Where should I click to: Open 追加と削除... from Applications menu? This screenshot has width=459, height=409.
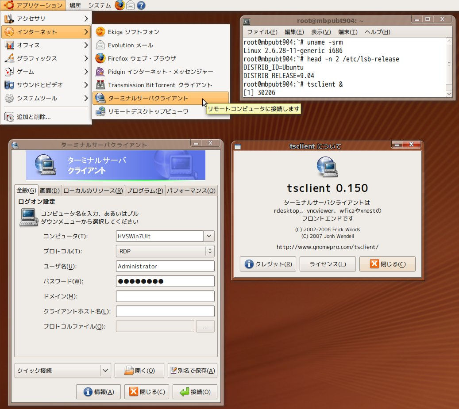(x=46, y=117)
